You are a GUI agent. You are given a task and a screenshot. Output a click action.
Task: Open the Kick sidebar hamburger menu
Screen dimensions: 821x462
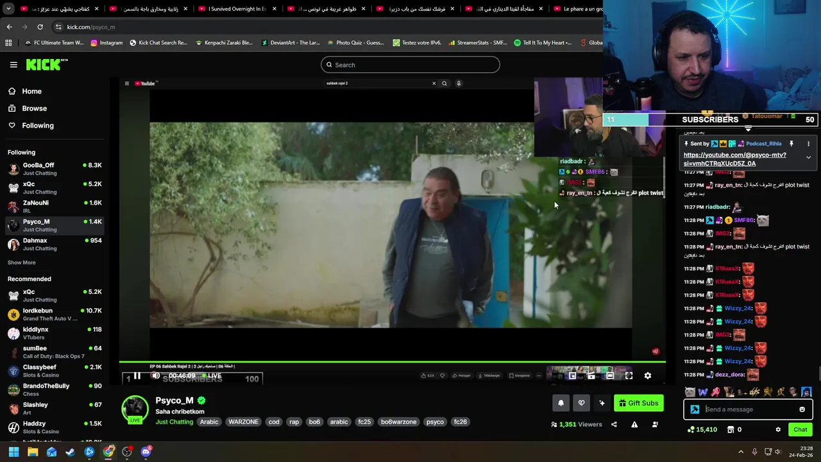[13, 65]
